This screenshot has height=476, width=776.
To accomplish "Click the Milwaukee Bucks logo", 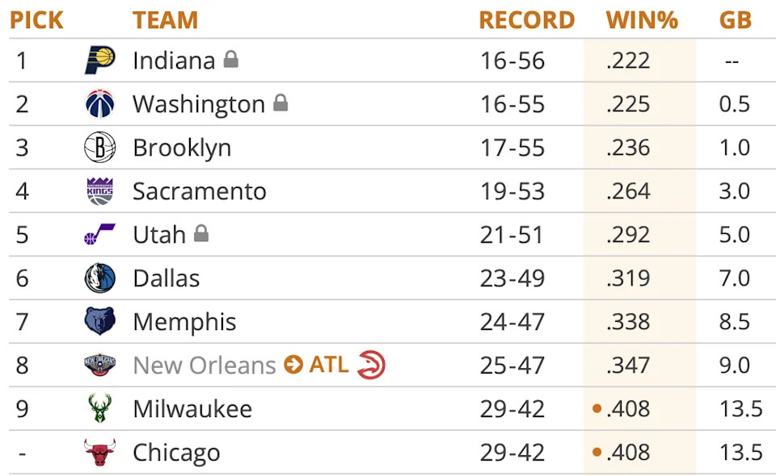I will click(x=100, y=409).
